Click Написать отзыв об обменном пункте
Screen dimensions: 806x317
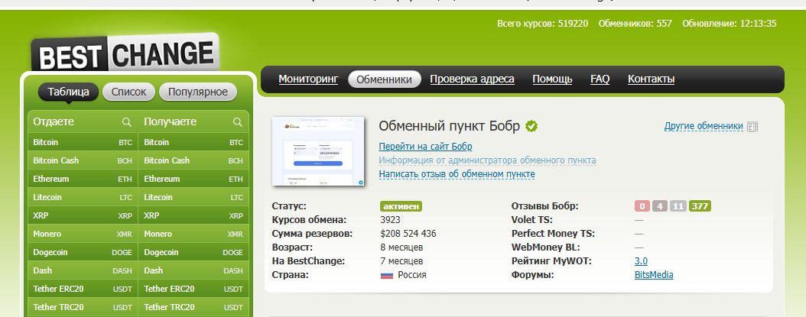[x=457, y=174]
